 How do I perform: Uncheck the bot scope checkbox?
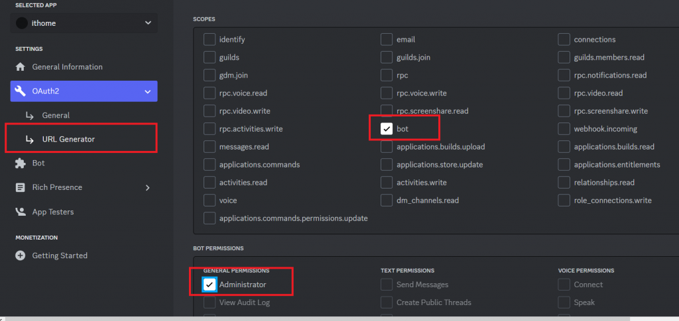tap(387, 129)
